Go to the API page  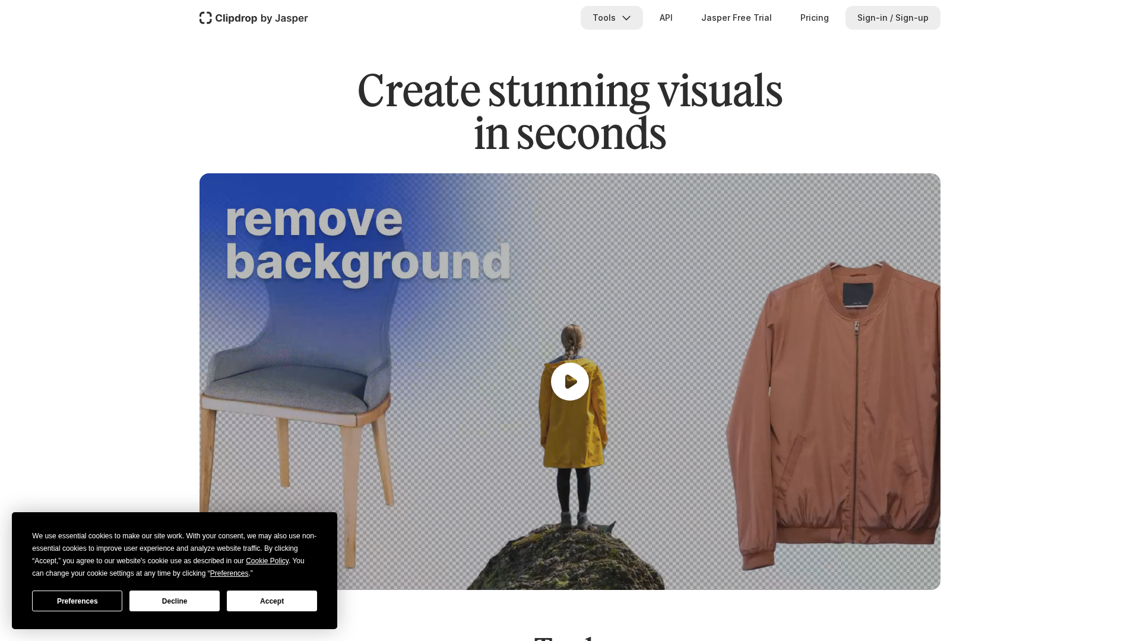pos(666,18)
